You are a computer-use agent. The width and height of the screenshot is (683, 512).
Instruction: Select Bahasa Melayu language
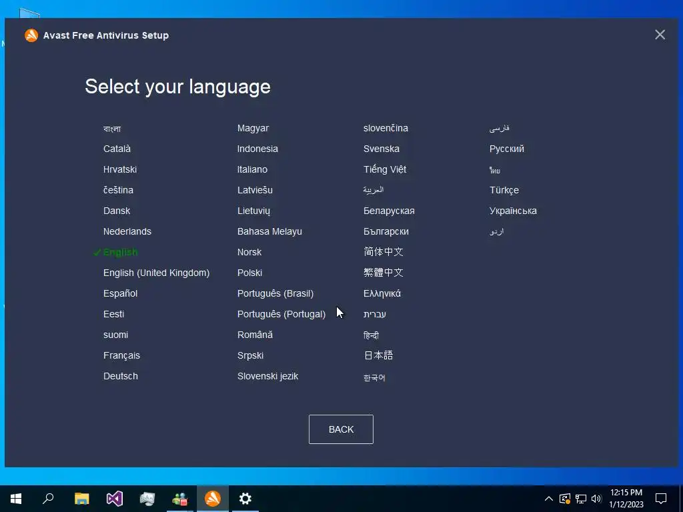click(x=269, y=231)
